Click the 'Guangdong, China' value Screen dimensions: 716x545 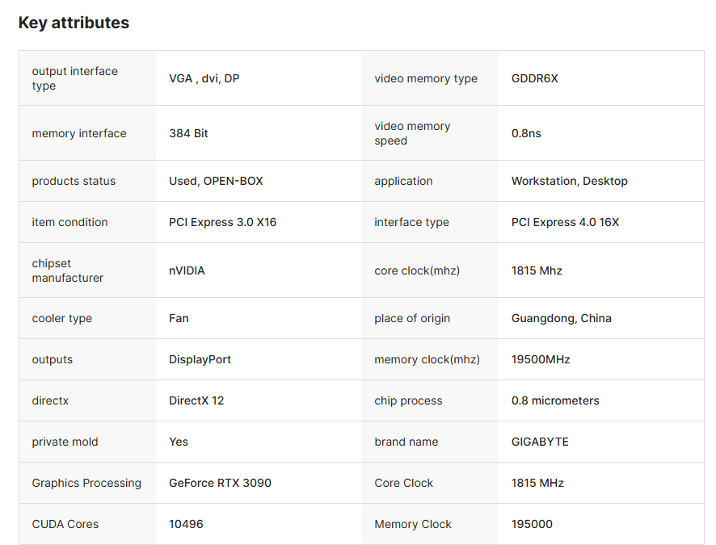(x=561, y=318)
